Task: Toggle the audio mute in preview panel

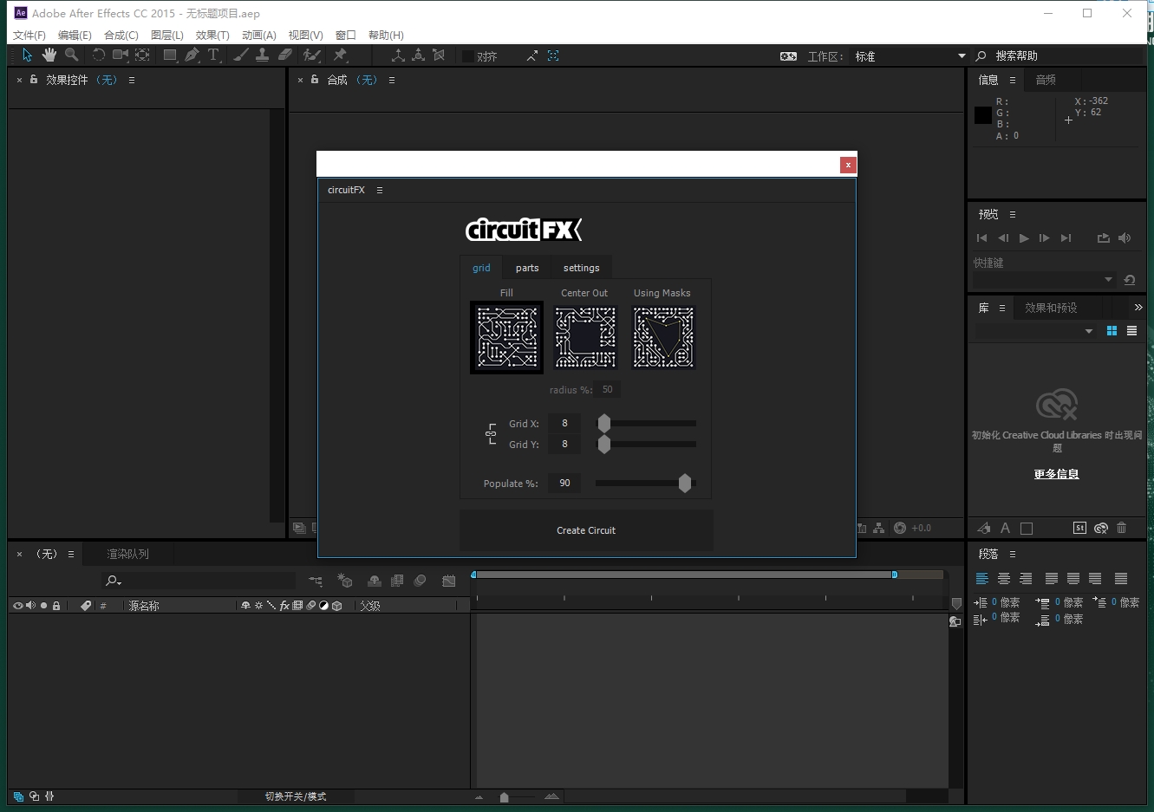Action: [x=1125, y=238]
